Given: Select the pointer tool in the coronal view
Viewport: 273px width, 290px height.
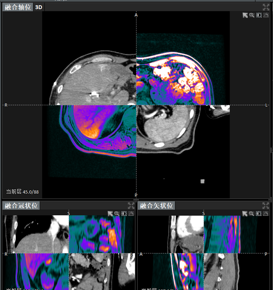Looking at the screenshot, I should 110,214.
